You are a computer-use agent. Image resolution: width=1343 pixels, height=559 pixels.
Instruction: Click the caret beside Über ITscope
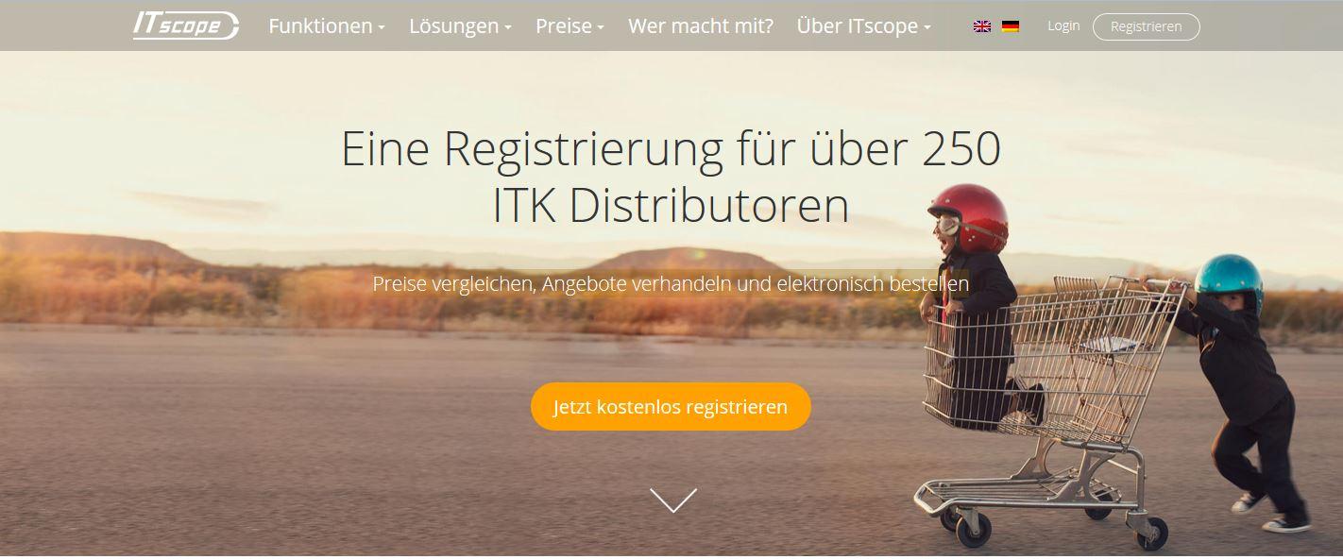(927, 28)
